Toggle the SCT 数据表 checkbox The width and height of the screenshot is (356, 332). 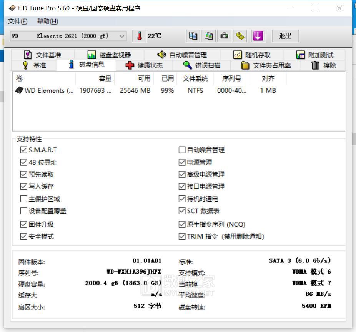pos(182,211)
